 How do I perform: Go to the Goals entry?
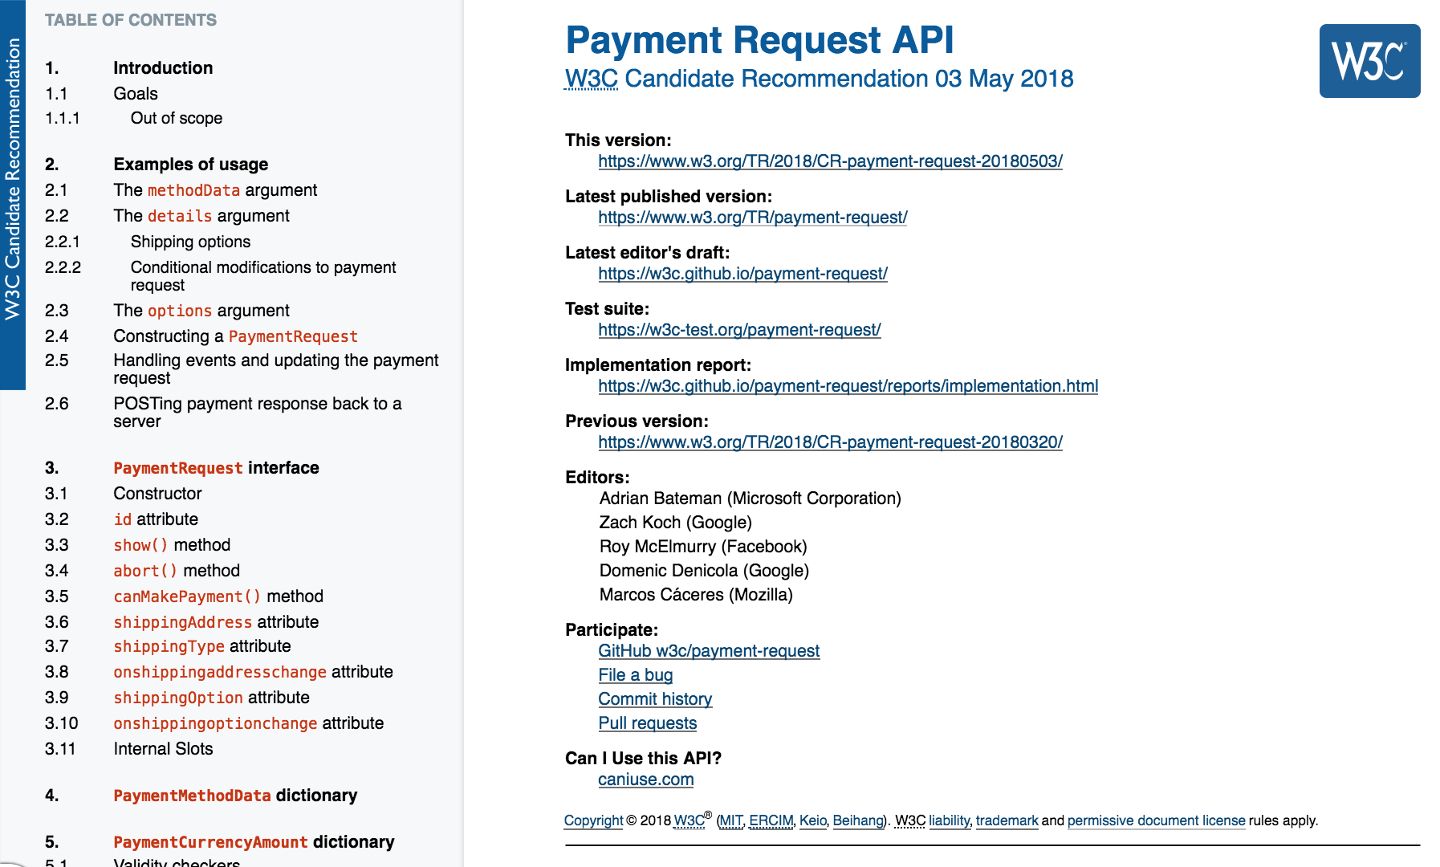tap(136, 94)
